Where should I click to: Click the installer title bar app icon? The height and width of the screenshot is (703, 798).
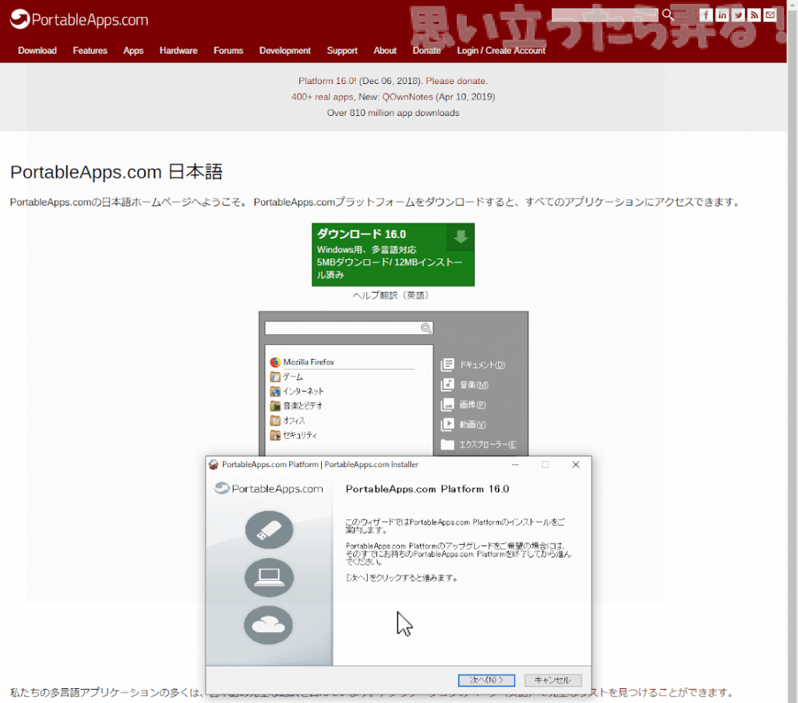(x=214, y=465)
